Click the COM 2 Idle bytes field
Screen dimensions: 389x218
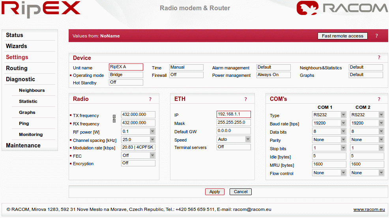pos(367,156)
